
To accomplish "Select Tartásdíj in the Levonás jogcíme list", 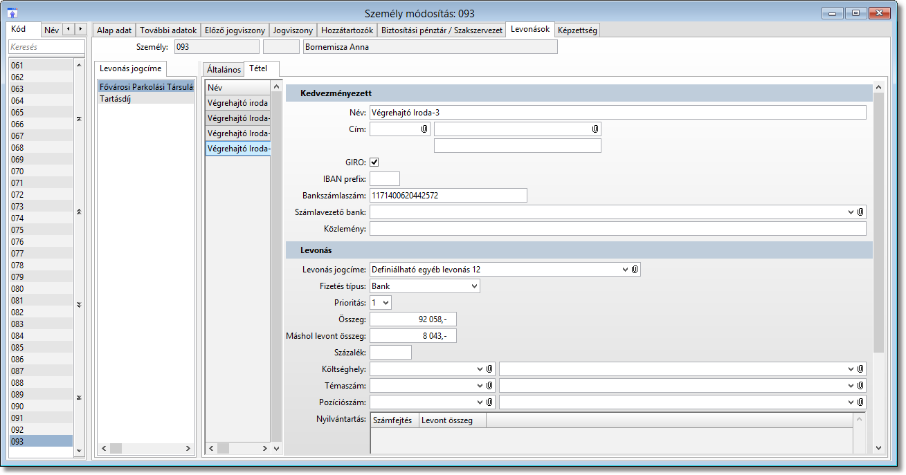I will [x=116, y=98].
